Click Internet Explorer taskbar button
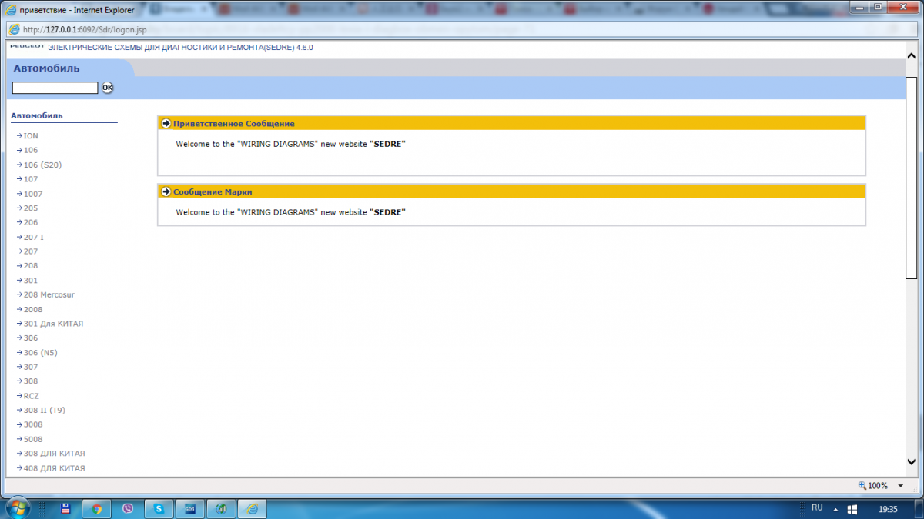 point(251,508)
